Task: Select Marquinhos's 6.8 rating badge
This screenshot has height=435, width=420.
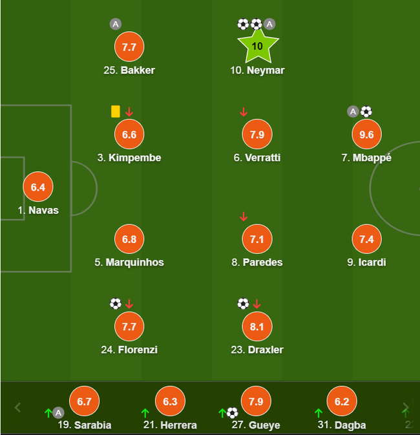Action: click(x=129, y=239)
